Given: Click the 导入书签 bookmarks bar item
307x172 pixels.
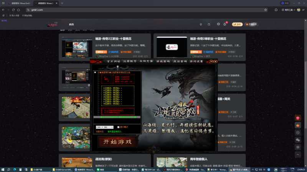Looking at the screenshot, I should 14,15.
